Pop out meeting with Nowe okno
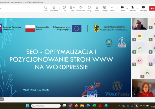Viewport: 155px width, 109px height. 54,9
